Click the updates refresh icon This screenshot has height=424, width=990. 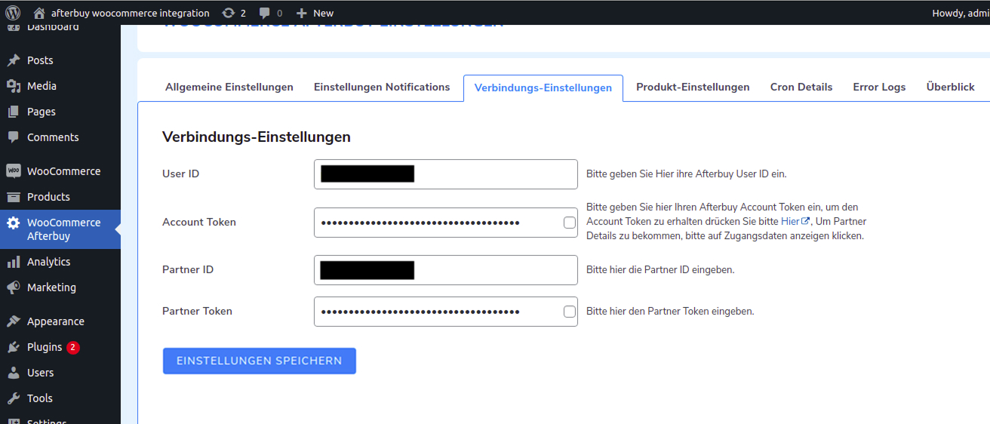coord(229,13)
